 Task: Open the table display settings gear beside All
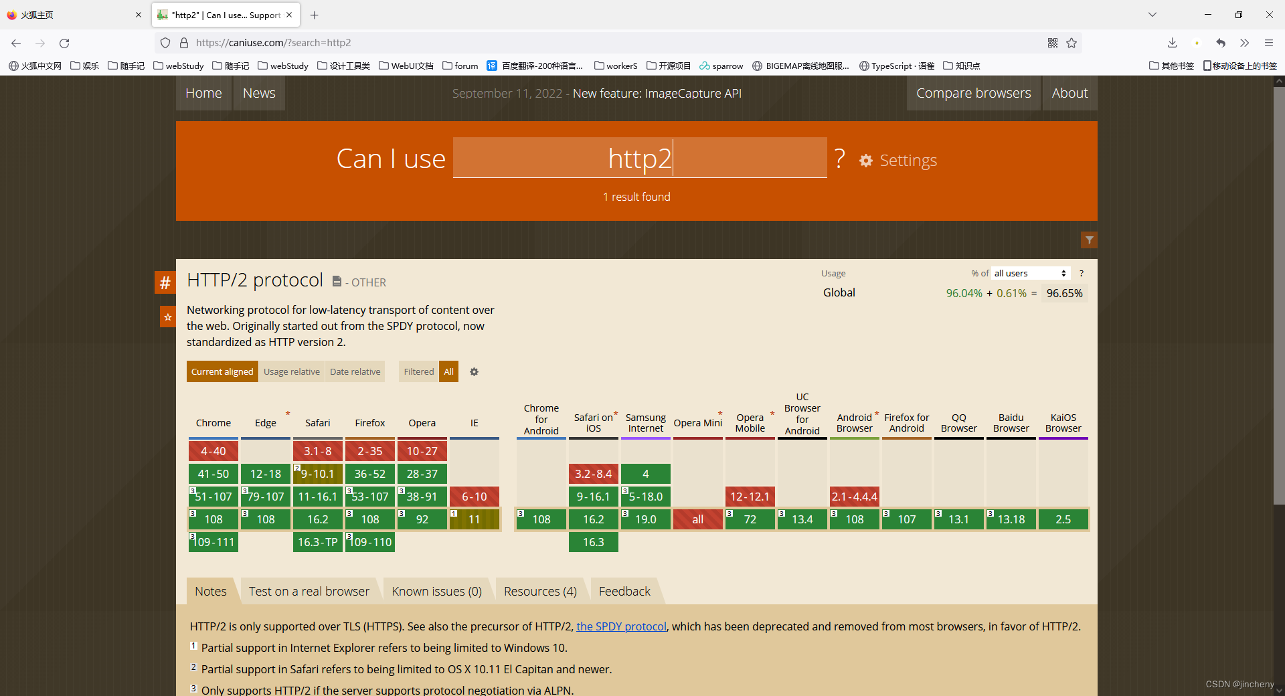(x=474, y=372)
